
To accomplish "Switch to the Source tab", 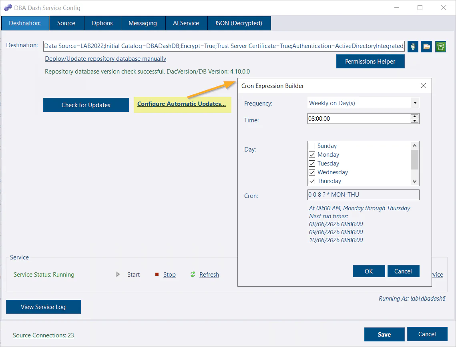I will point(66,23).
